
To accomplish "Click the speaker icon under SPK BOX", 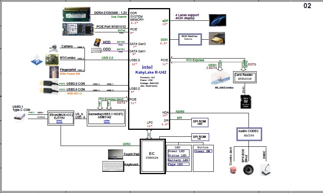I will 249,170.
